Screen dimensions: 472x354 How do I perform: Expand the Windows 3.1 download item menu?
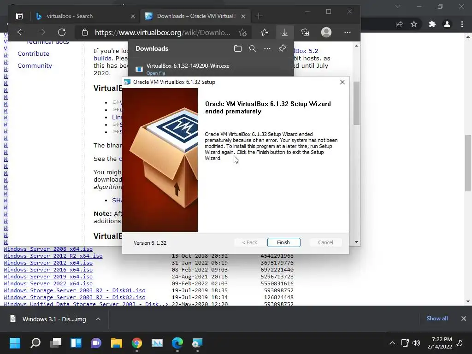pos(98,319)
